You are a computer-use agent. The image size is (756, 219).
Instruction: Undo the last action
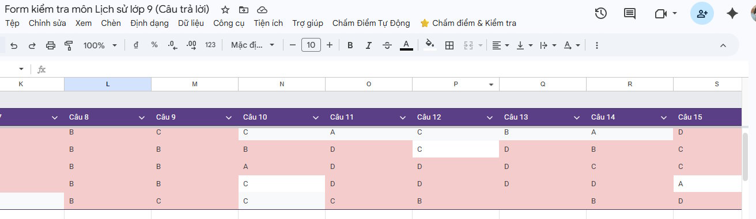point(14,45)
